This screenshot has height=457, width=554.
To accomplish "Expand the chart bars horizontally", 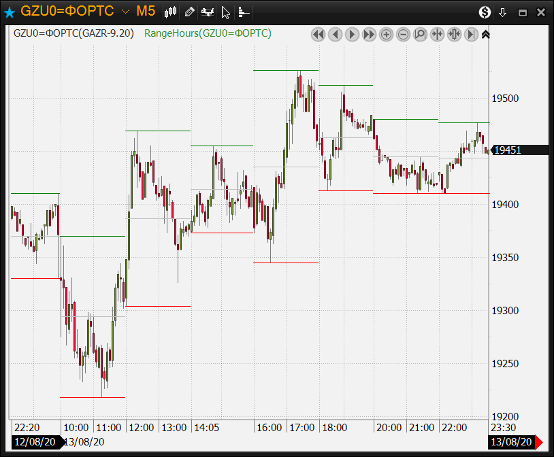I will [454, 34].
